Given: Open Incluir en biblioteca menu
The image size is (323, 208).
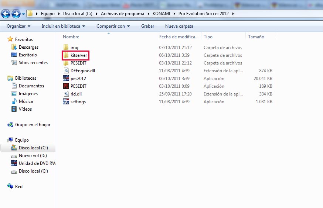Looking at the screenshot, I should pos(63,26).
